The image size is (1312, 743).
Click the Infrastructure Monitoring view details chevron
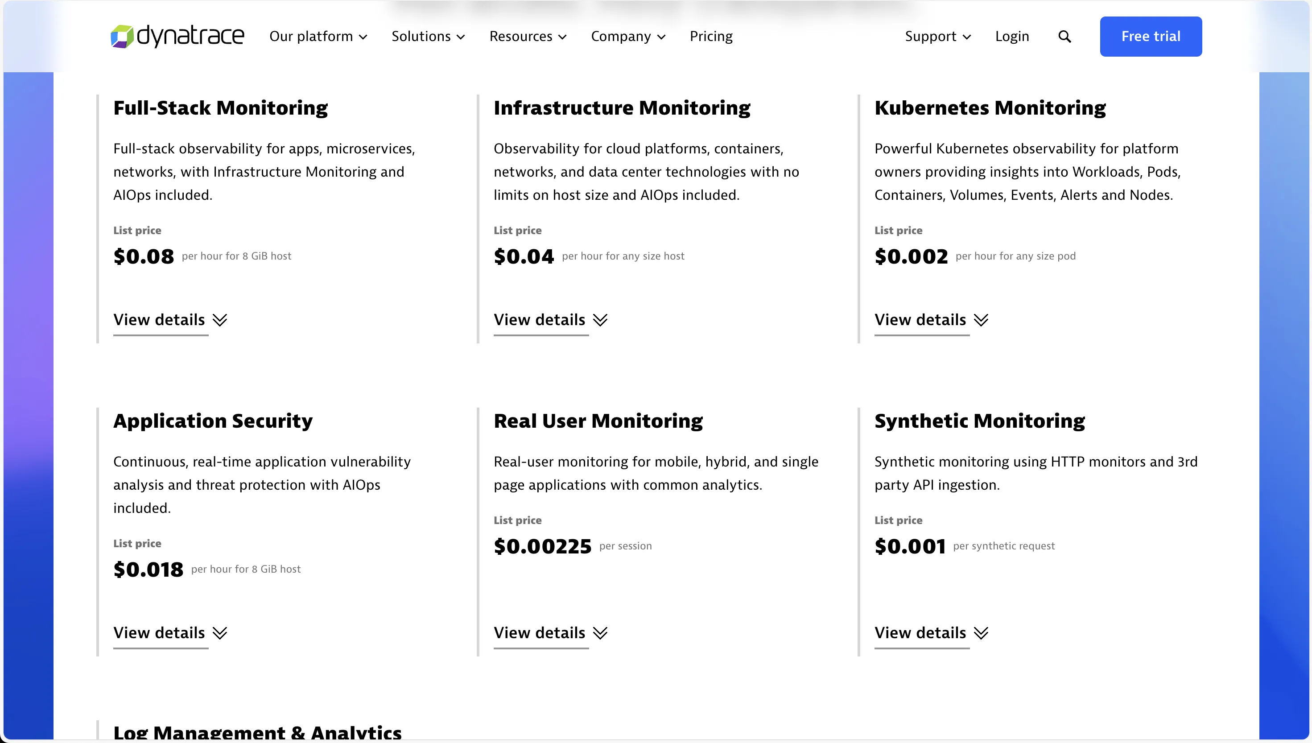point(600,321)
